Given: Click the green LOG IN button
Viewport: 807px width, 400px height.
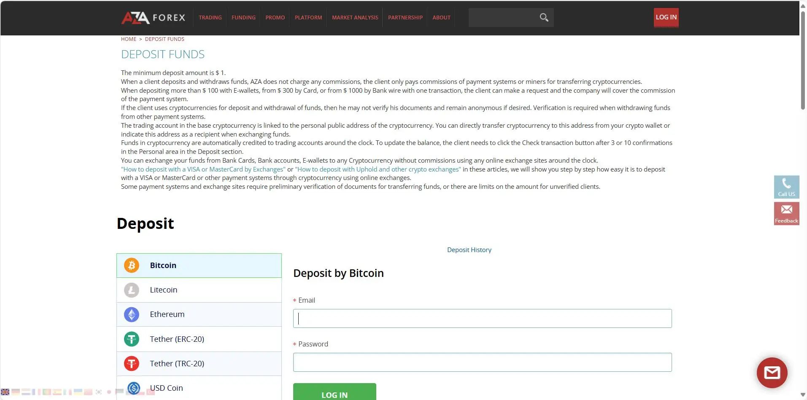Looking at the screenshot, I should pos(335,392).
